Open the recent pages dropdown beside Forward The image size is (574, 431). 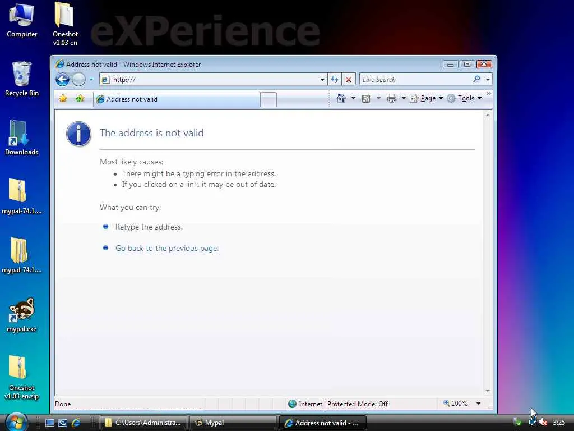point(91,79)
